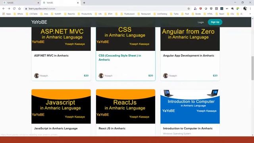Open the Javascript course thumbnail
The image size is (254, 143).
pos(61,106)
